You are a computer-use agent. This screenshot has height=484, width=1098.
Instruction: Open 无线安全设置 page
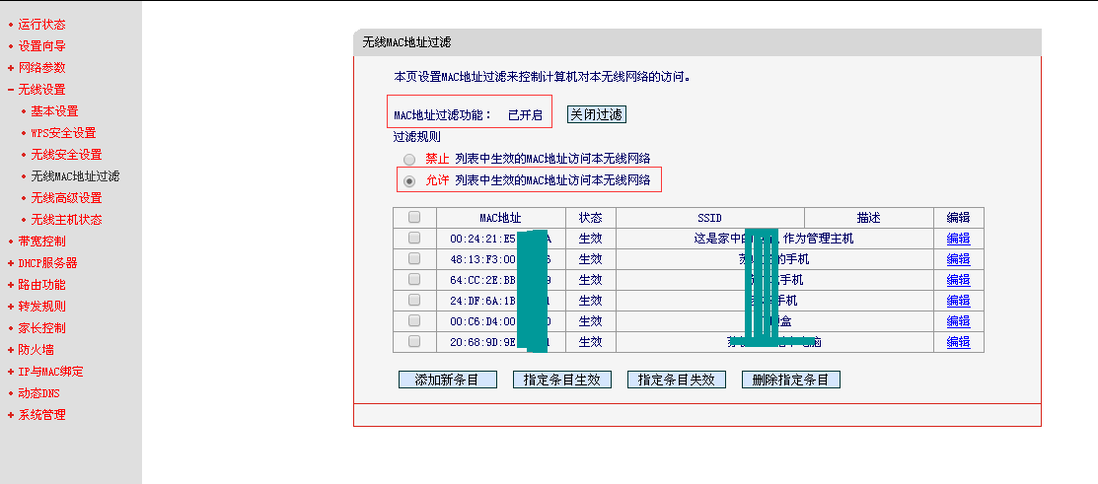pos(66,155)
